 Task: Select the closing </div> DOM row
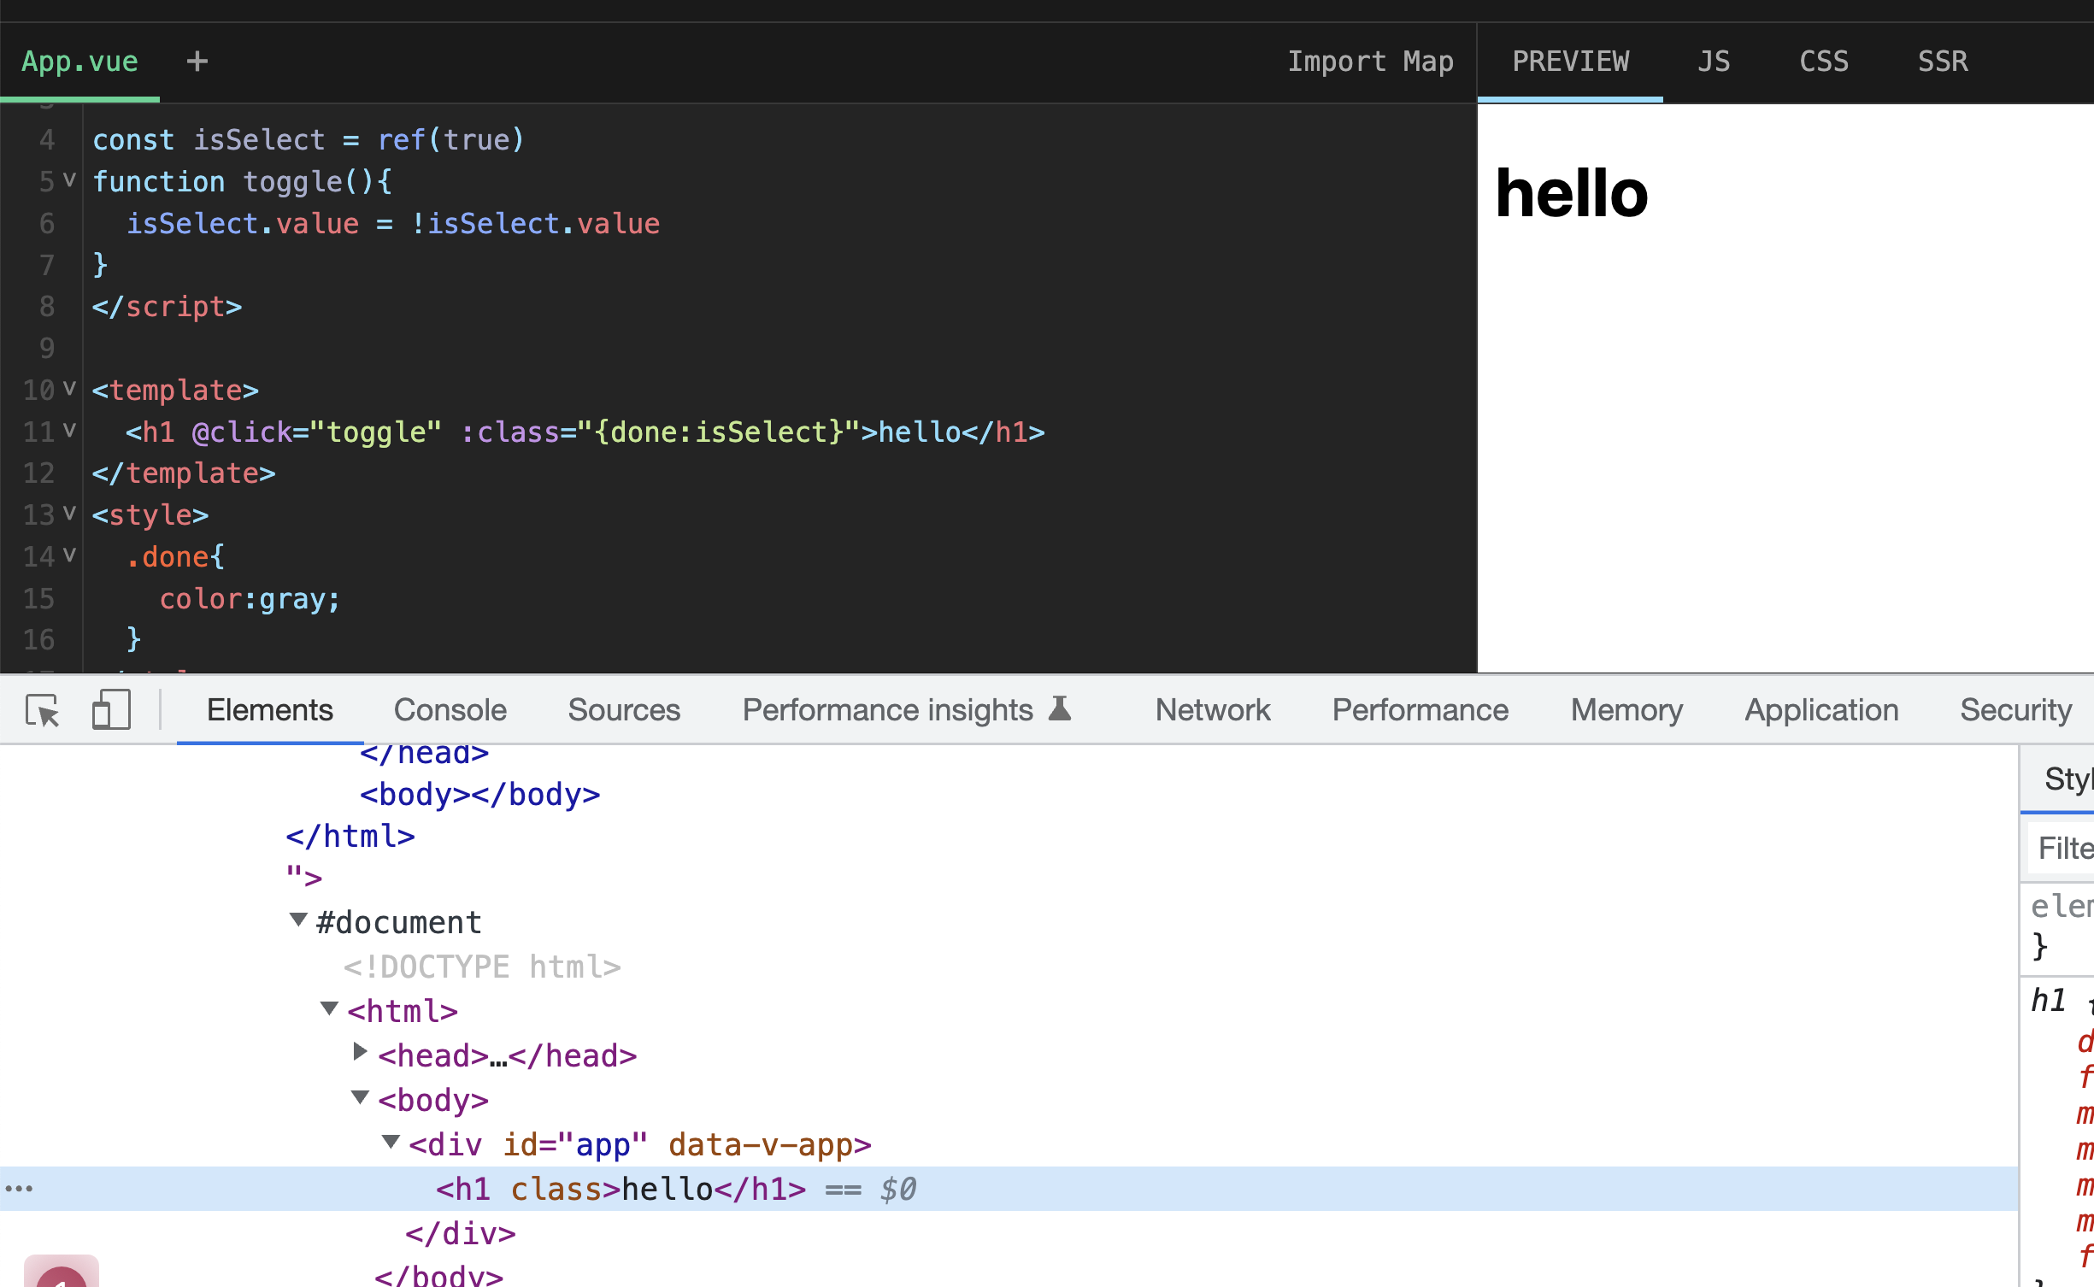point(461,1233)
